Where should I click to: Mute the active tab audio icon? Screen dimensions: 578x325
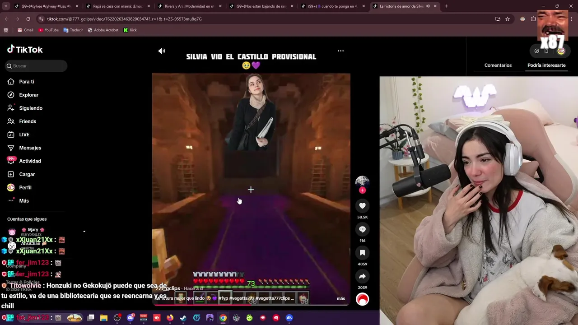tap(428, 6)
